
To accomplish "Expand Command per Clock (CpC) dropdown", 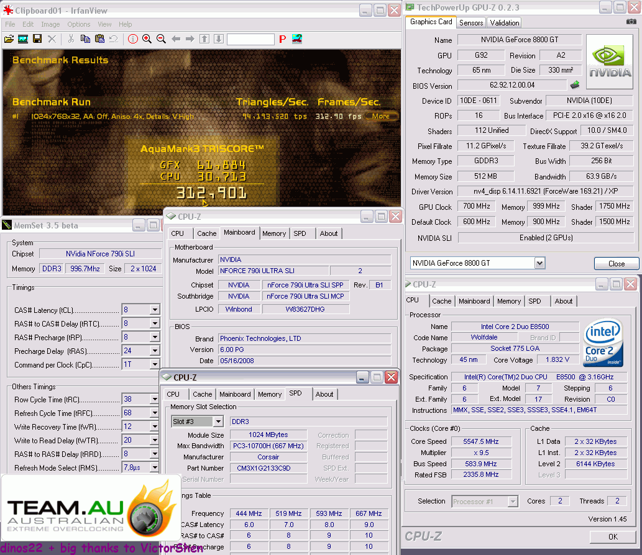I will click(x=155, y=364).
